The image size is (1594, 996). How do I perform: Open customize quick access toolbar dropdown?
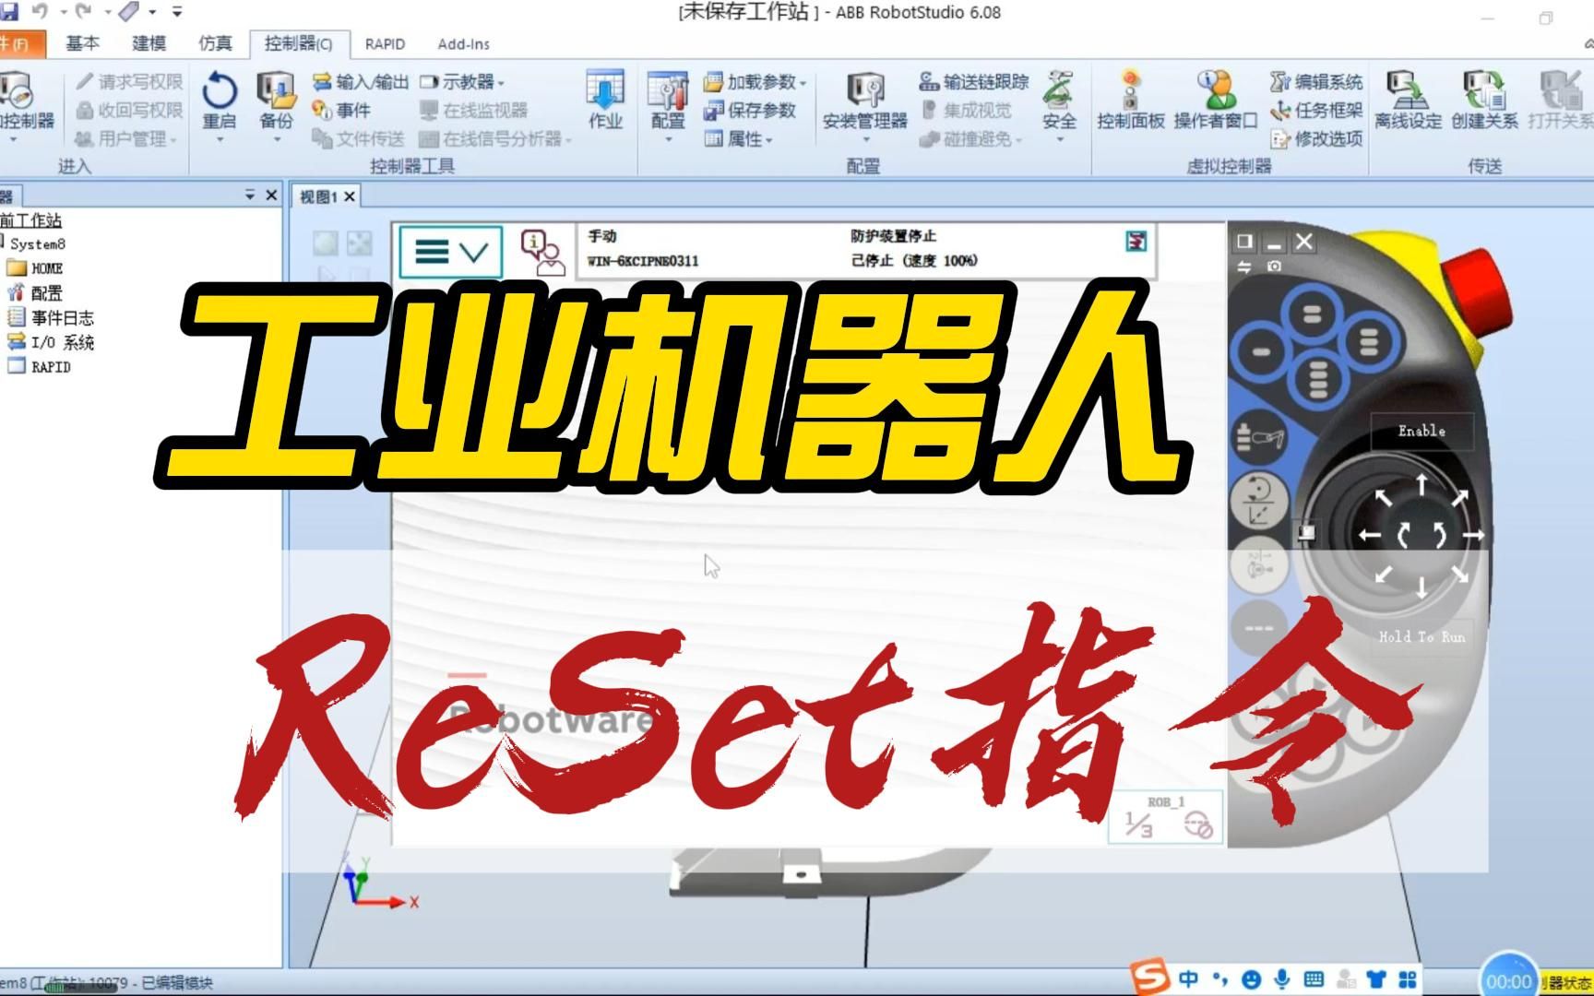pyautogui.click(x=177, y=12)
